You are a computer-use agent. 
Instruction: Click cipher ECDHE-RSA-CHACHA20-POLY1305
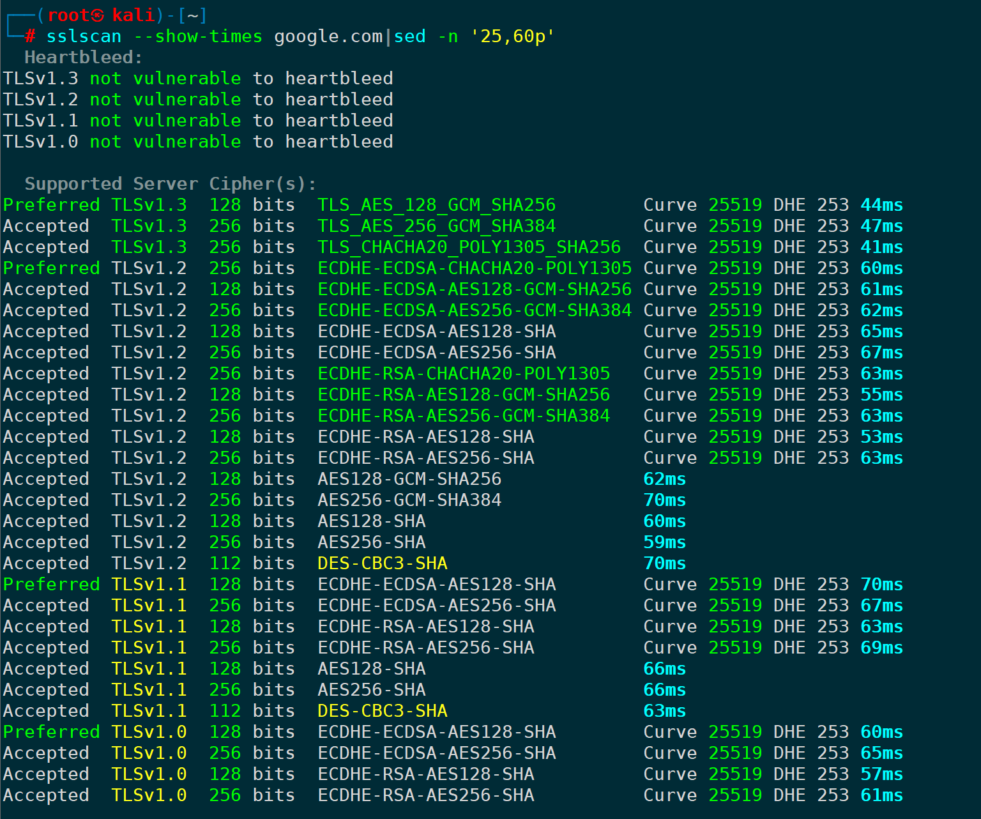coord(464,374)
